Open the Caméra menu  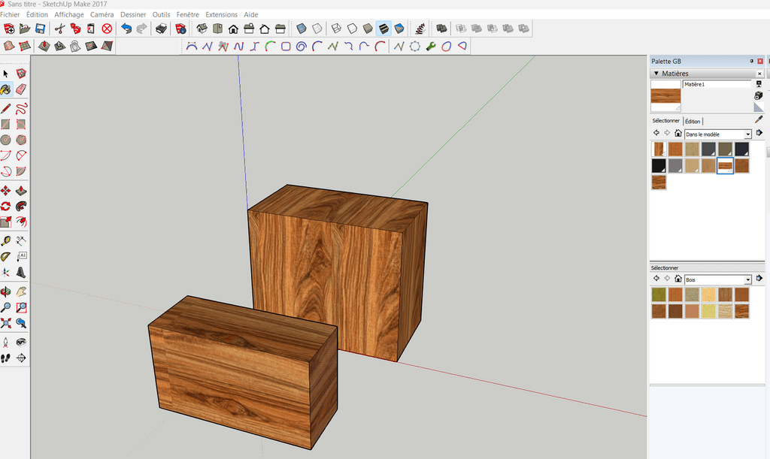(102, 14)
